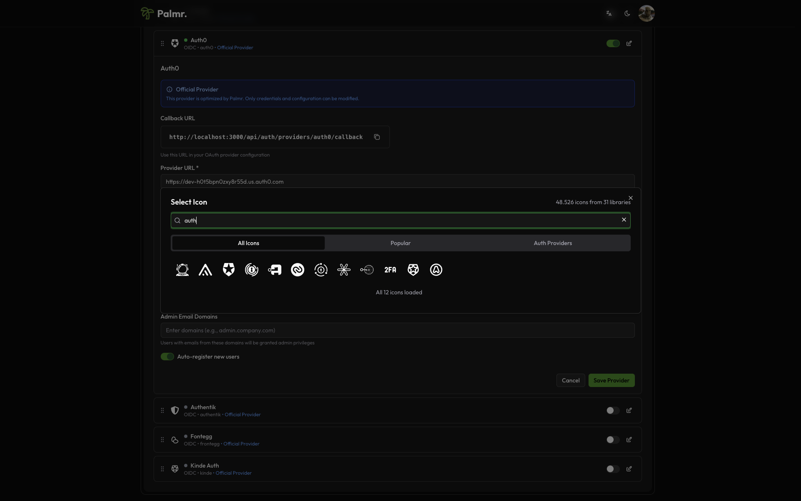
Task: Edit the Auth0 provider
Action: click(x=629, y=43)
